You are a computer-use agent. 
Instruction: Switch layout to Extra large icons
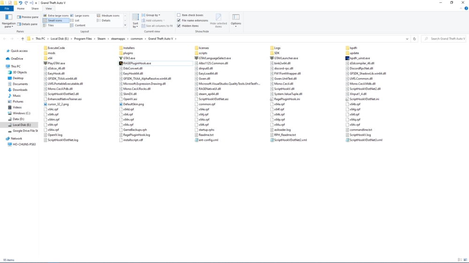56,15
